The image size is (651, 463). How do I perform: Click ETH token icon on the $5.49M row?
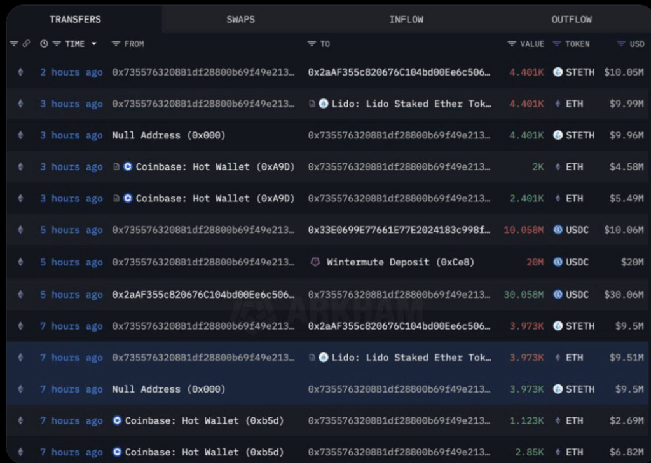click(x=558, y=198)
